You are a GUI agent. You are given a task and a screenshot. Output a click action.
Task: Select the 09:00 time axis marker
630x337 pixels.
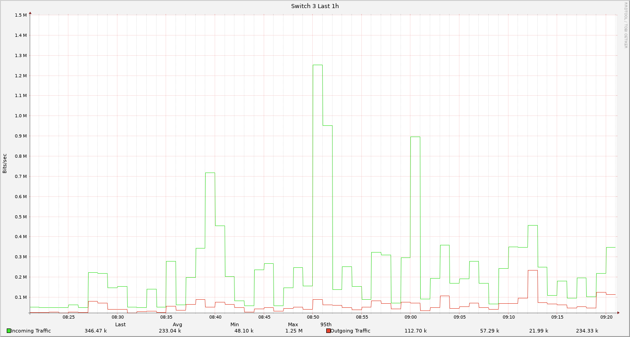[410, 317]
